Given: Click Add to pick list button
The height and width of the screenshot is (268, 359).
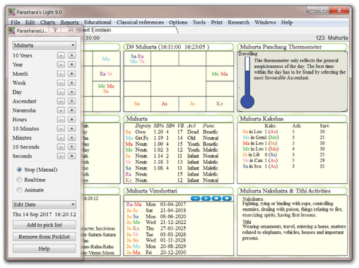Looking at the screenshot, I should 45,225.
